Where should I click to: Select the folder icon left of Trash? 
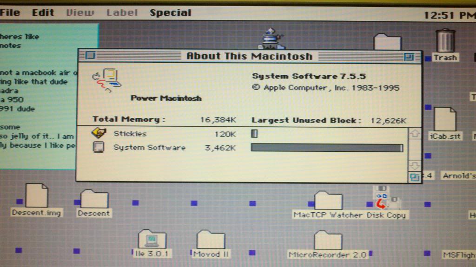pyautogui.click(x=387, y=42)
